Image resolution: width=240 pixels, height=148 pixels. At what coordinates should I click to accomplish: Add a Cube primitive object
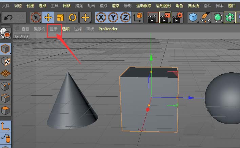click(x=193, y=17)
